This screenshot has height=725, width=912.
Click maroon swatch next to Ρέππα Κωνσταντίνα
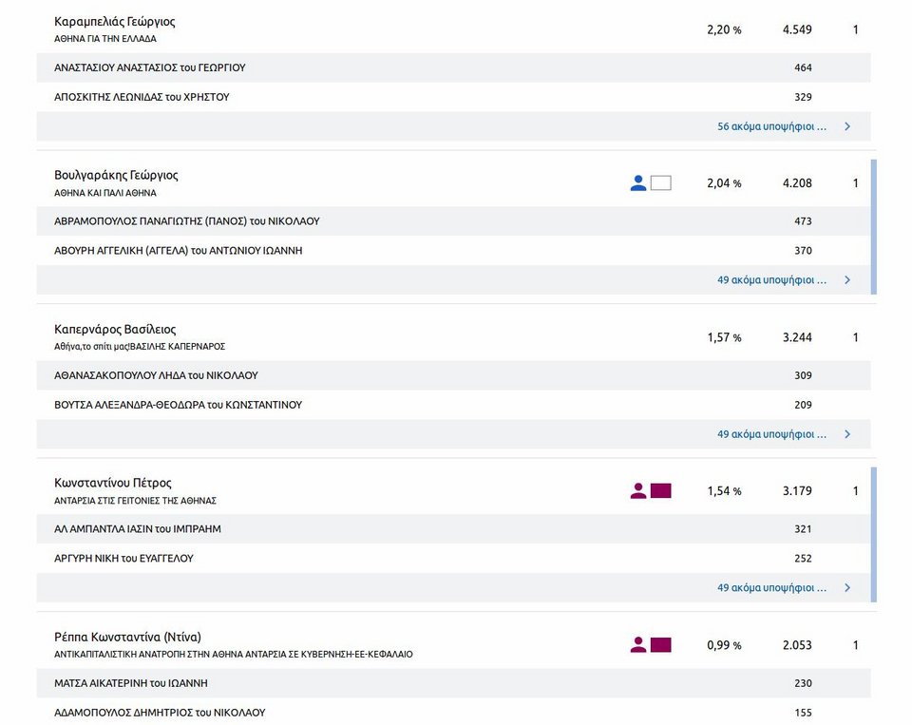pyautogui.click(x=661, y=644)
